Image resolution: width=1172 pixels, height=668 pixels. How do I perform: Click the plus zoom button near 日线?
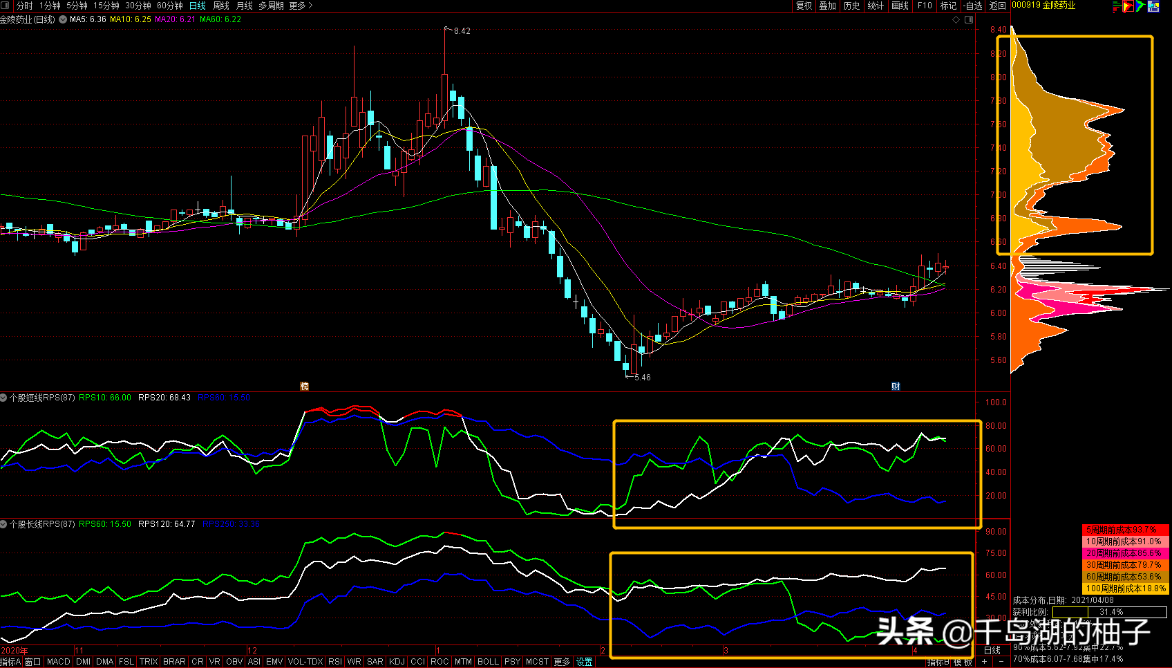click(984, 662)
